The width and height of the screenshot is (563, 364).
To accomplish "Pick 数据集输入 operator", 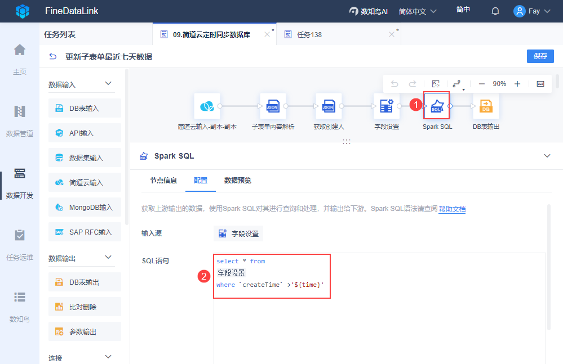I will point(85,158).
